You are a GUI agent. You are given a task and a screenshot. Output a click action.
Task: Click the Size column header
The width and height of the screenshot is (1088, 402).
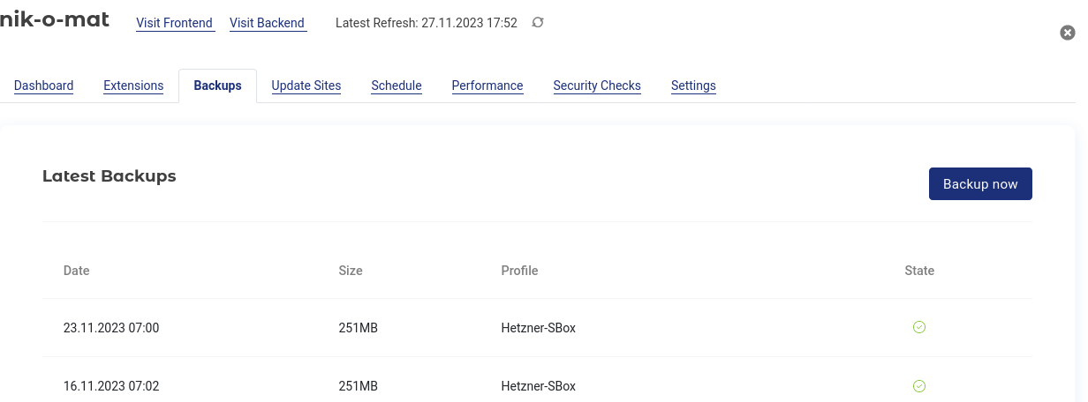[351, 271]
